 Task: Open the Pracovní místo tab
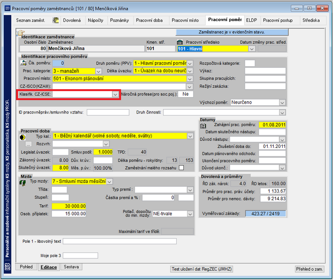185,21
